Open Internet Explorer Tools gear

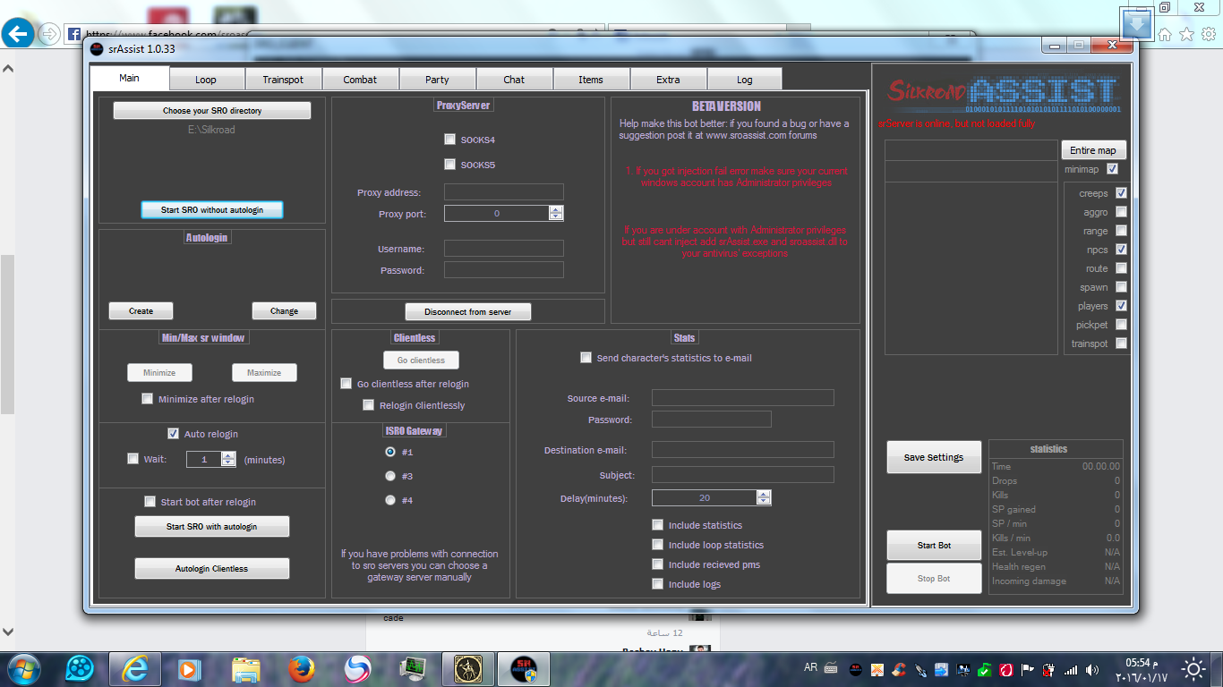pyautogui.click(x=1208, y=35)
